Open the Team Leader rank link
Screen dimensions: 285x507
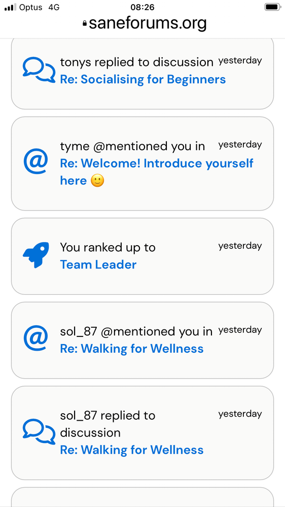98,264
